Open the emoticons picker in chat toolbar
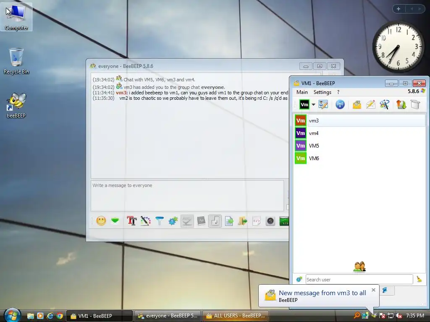 (101, 221)
